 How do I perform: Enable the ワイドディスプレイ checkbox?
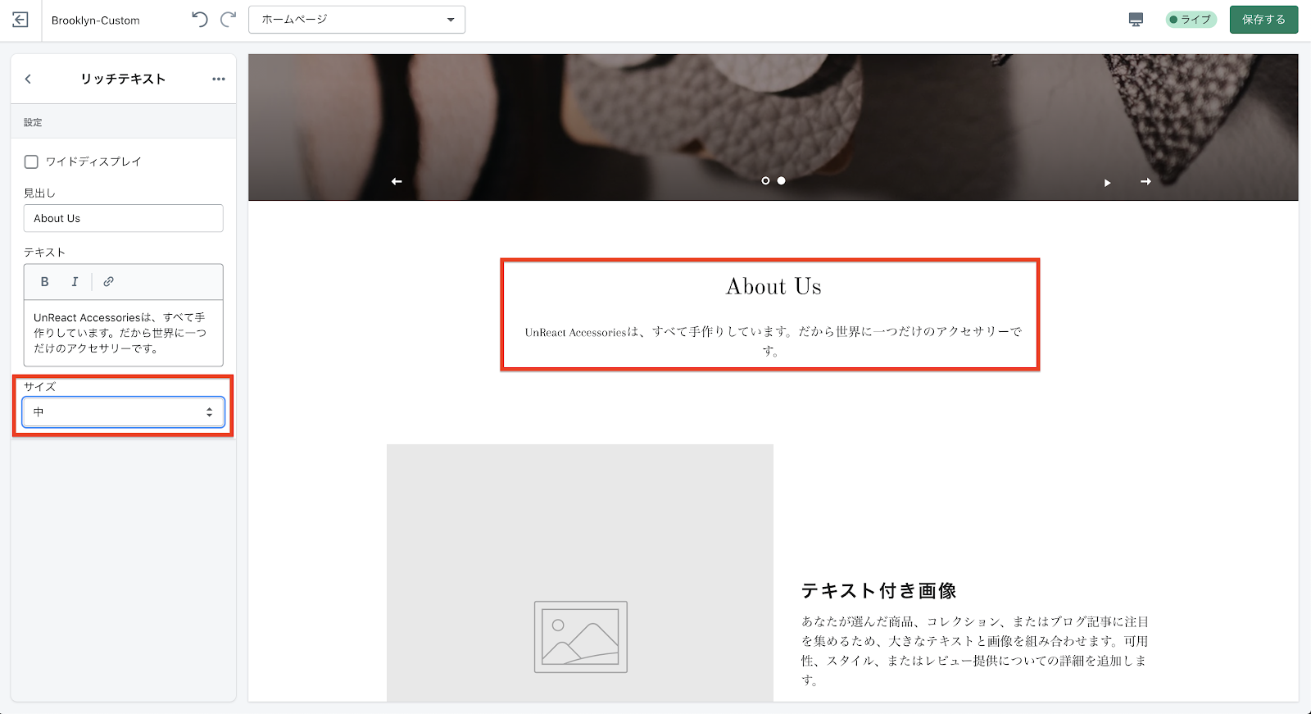point(31,161)
